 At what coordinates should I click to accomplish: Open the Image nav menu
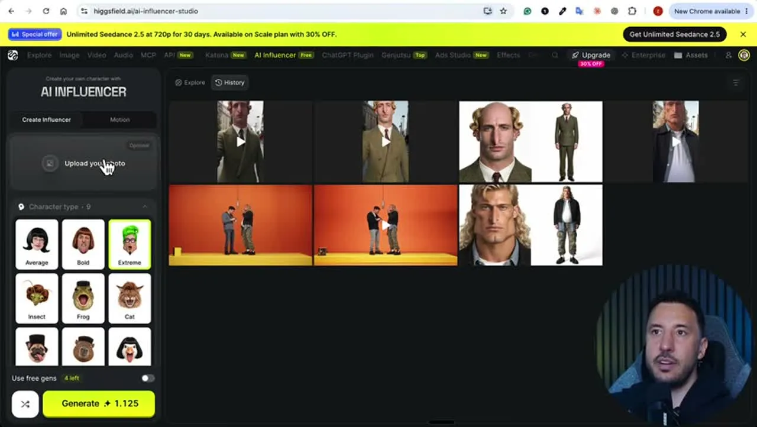pyautogui.click(x=69, y=55)
